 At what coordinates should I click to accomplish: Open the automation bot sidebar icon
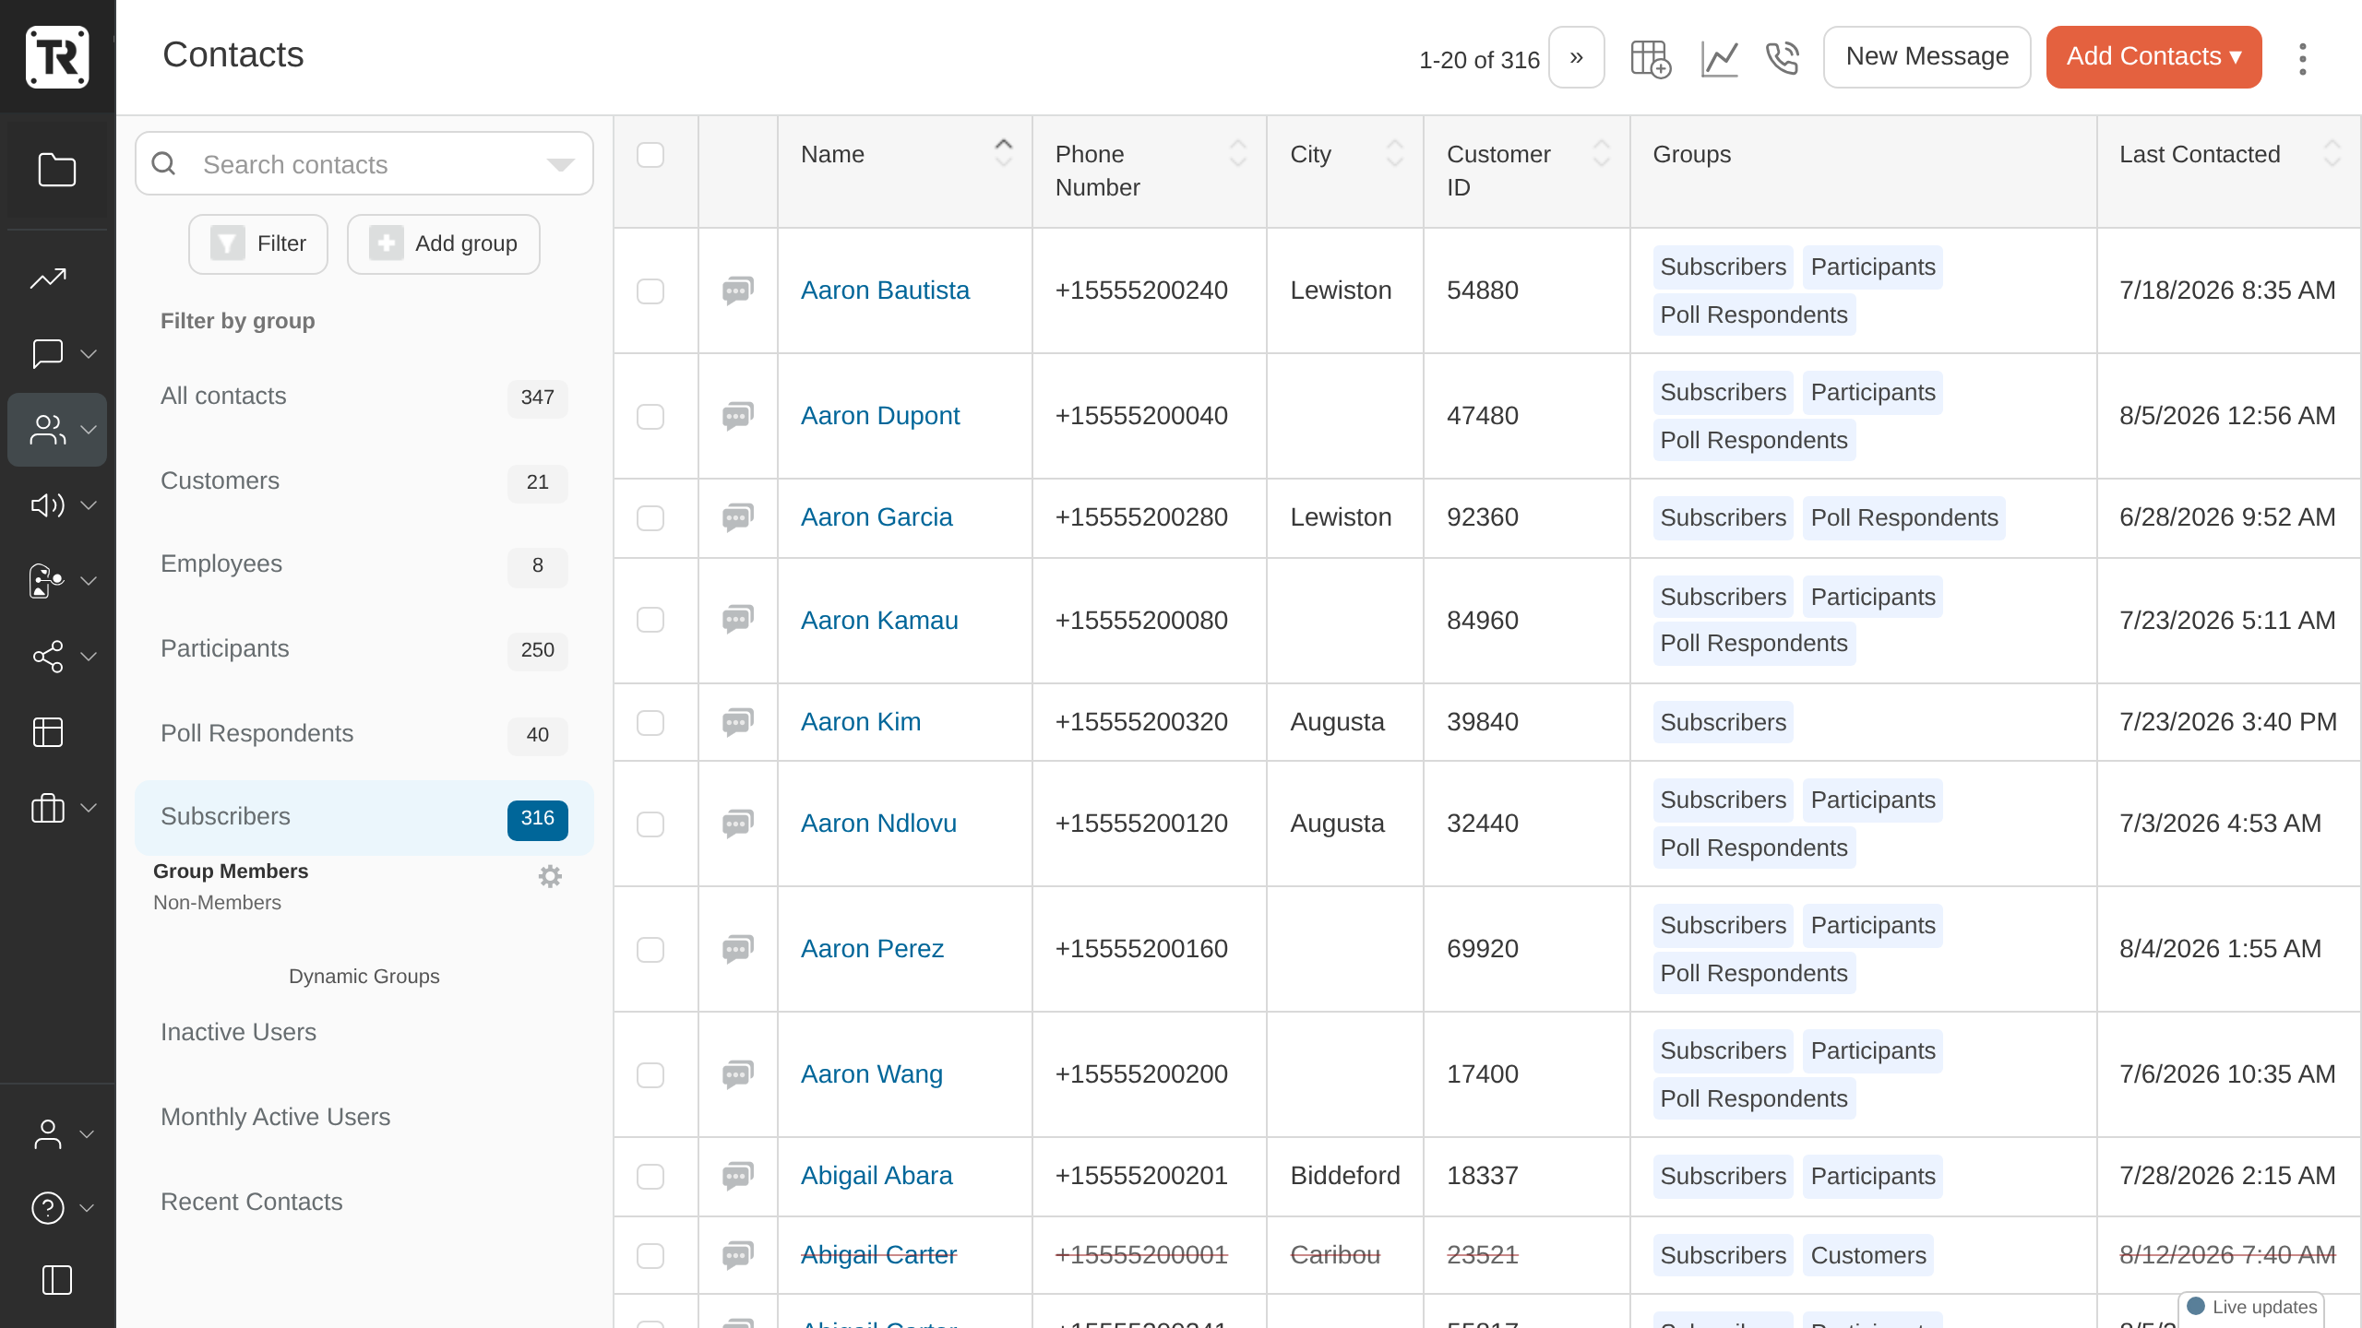tap(48, 581)
